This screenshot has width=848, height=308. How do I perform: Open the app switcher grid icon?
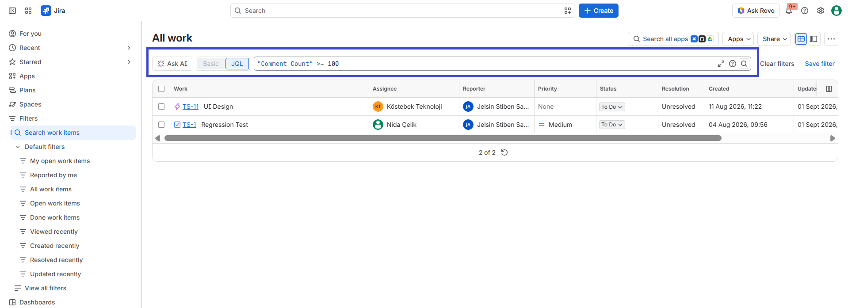(28, 11)
